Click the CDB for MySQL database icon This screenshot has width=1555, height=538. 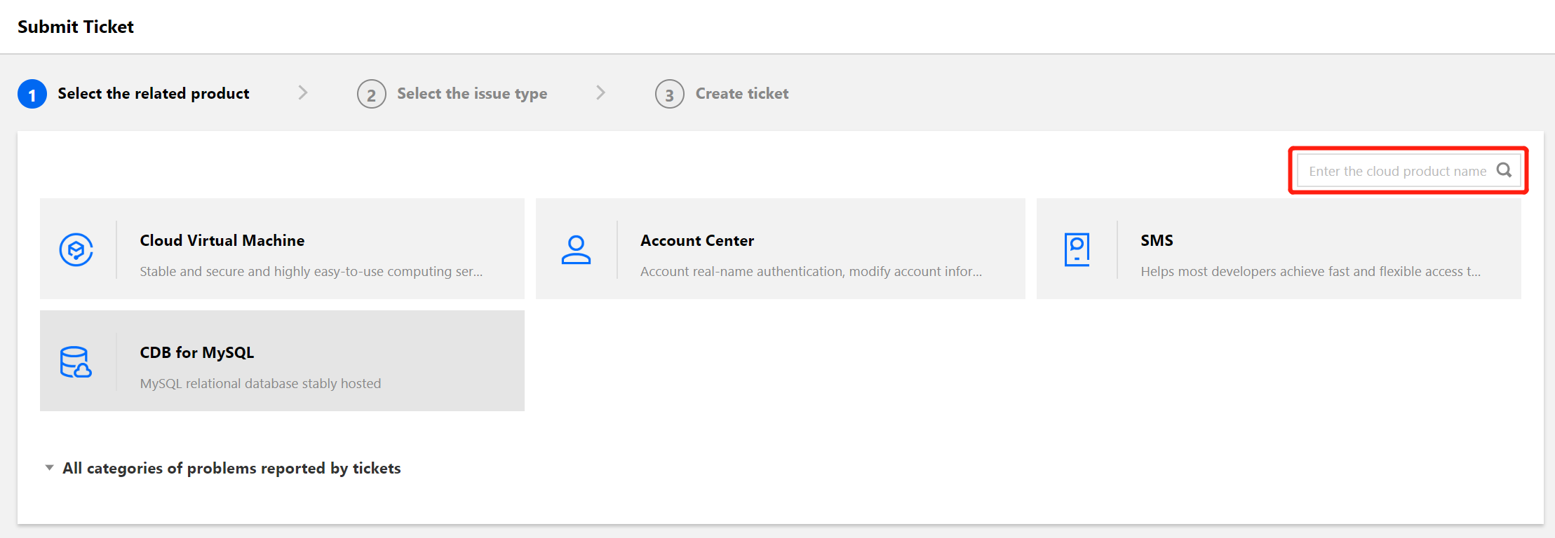[x=76, y=362]
